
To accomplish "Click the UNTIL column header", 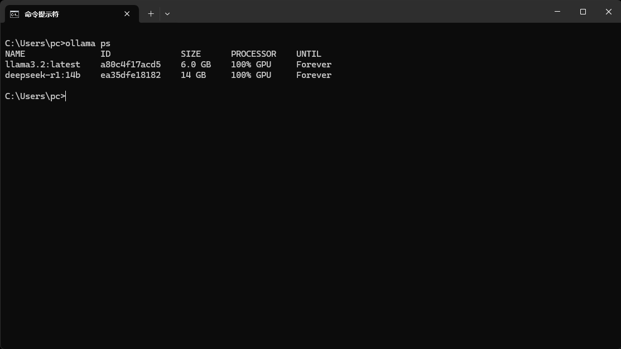I will click(309, 54).
